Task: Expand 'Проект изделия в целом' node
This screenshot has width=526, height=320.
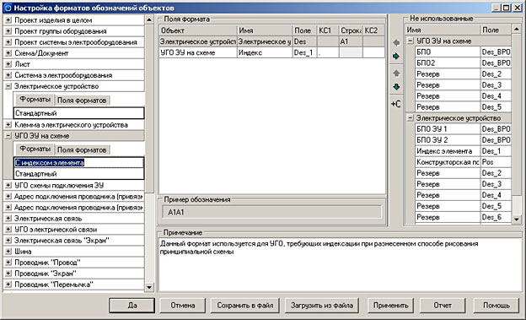Action: 8,20
